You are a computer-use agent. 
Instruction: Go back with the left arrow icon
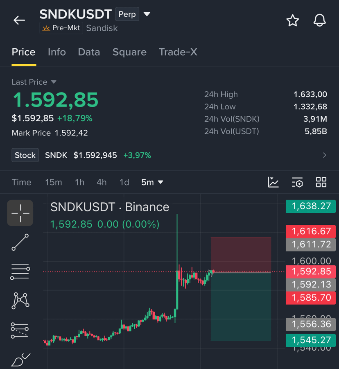(19, 20)
